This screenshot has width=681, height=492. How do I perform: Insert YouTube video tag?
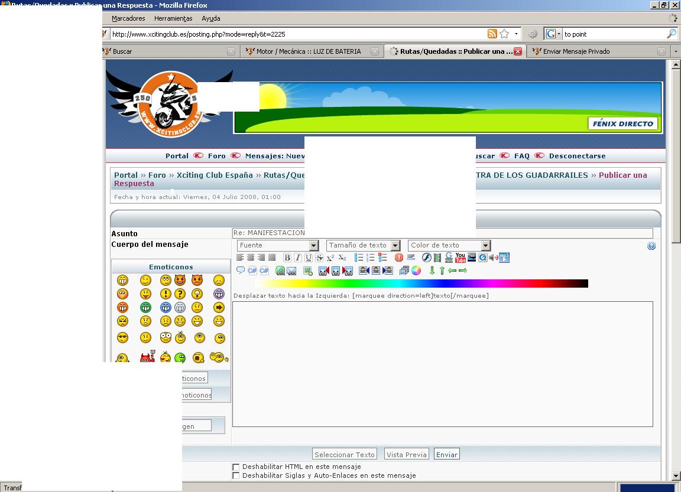point(461,258)
